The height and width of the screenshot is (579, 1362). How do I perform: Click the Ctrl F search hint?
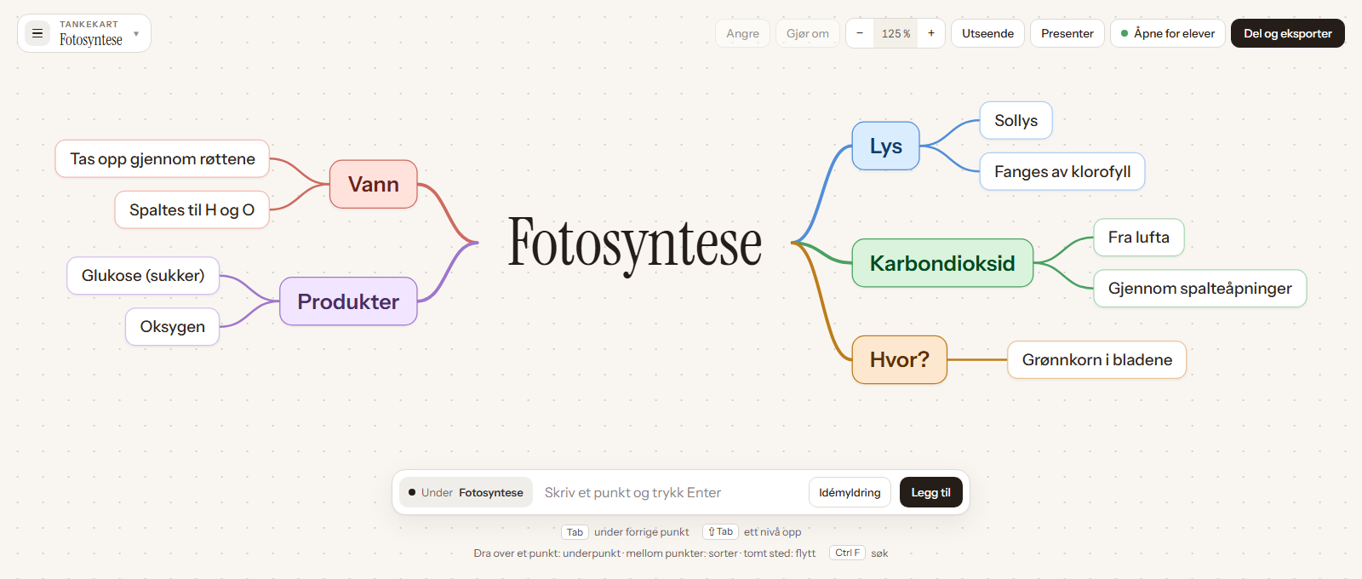tap(847, 553)
